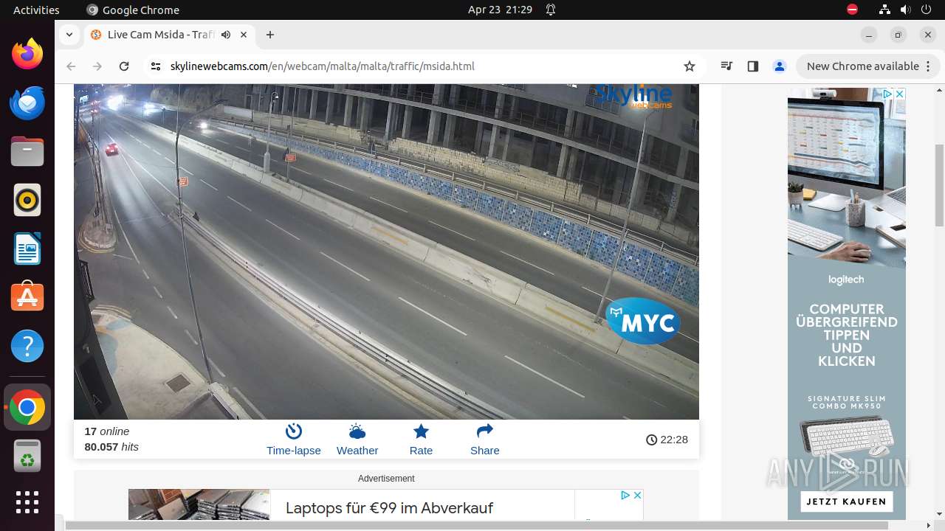945x531 pixels.
Task: Open LibreOffice Writer from dock
Action: click(x=27, y=249)
